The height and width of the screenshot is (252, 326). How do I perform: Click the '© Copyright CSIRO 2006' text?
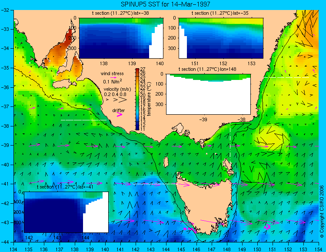(322, 212)
